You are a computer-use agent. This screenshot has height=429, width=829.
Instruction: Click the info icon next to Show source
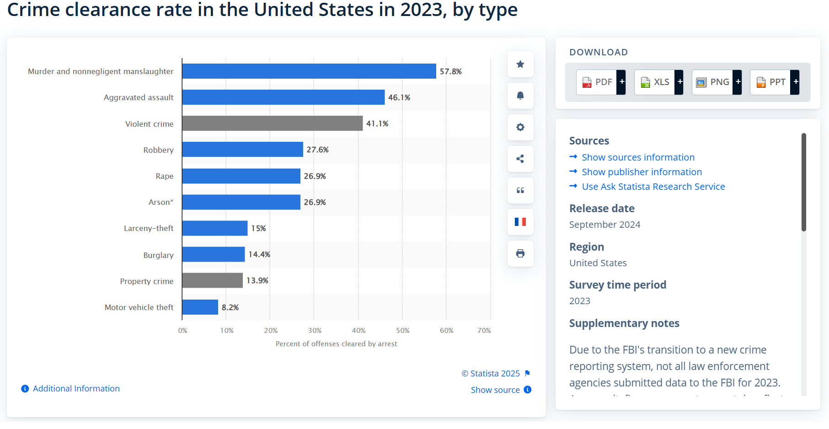(528, 390)
